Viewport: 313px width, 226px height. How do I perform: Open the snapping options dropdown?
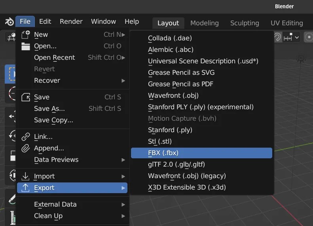pyautogui.click(x=292, y=37)
